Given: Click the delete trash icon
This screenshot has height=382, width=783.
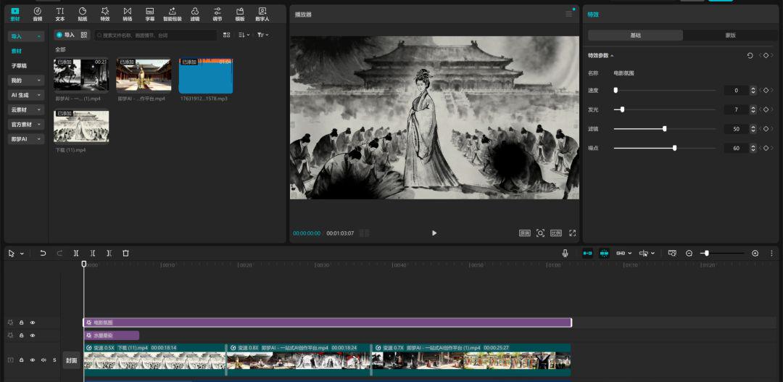Looking at the screenshot, I should [x=125, y=254].
